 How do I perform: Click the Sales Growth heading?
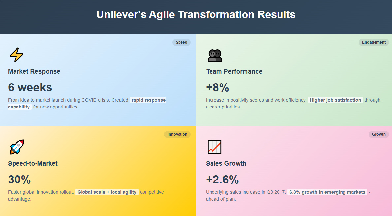click(x=226, y=163)
